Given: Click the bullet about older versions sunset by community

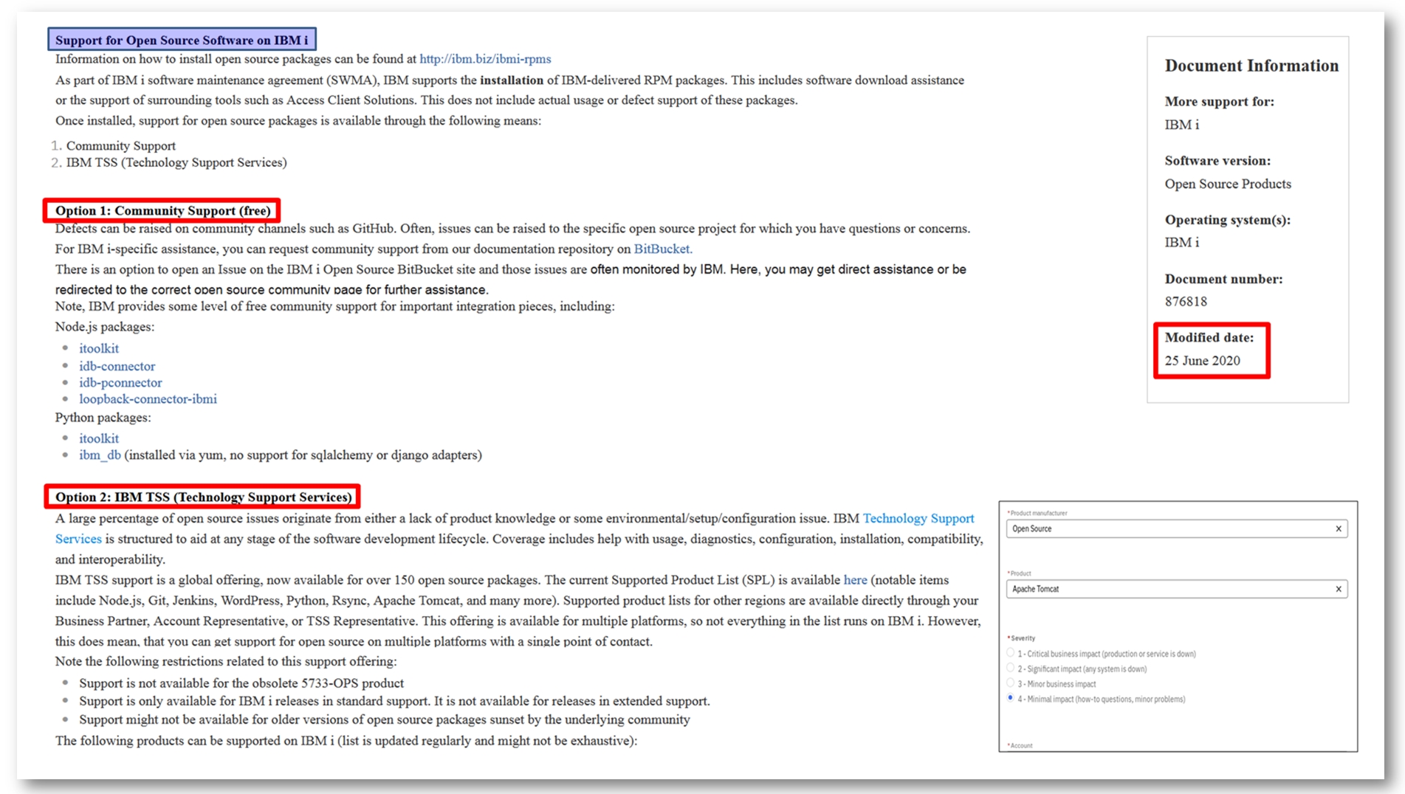Looking at the screenshot, I should point(385,719).
